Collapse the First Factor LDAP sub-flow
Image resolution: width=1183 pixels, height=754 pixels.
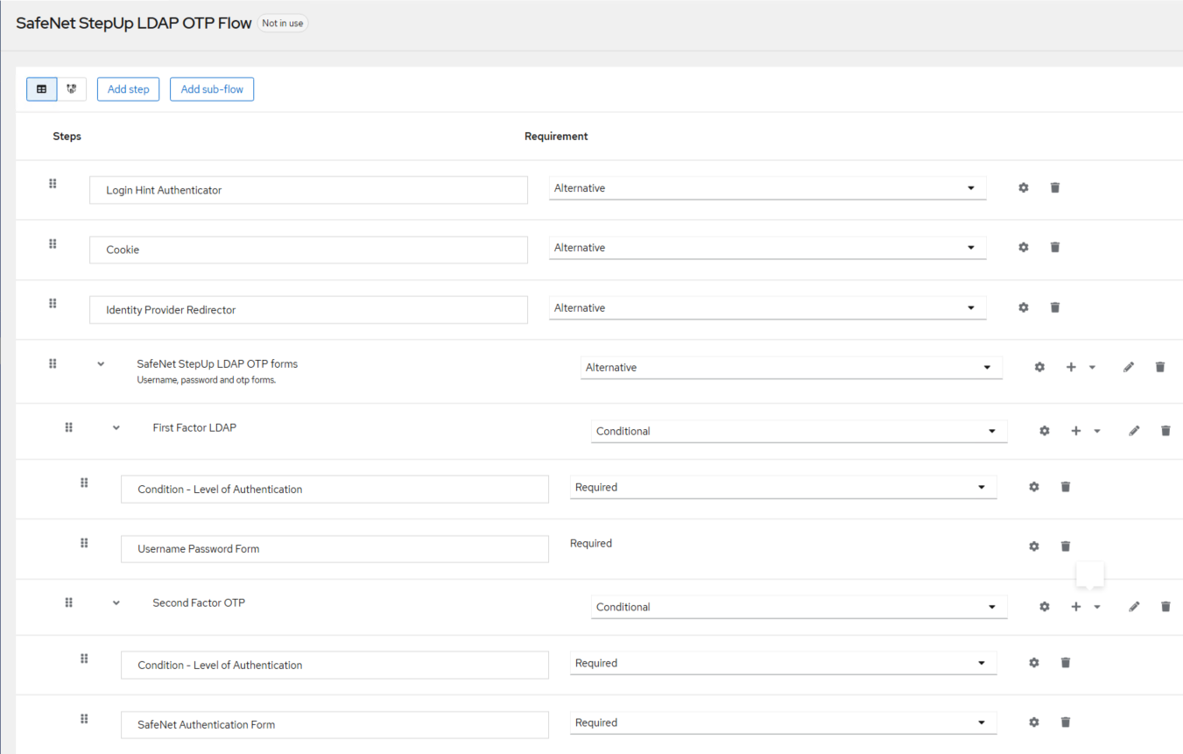[x=116, y=428]
